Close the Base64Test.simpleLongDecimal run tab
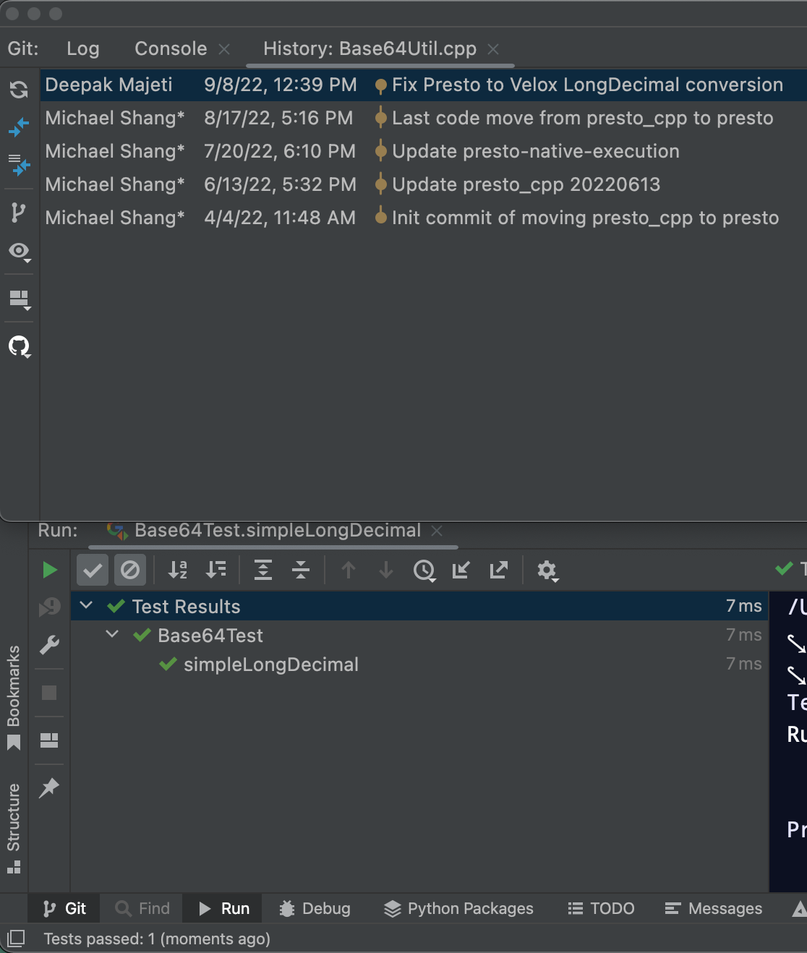Viewport: 807px width, 953px height. (x=437, y=531)
